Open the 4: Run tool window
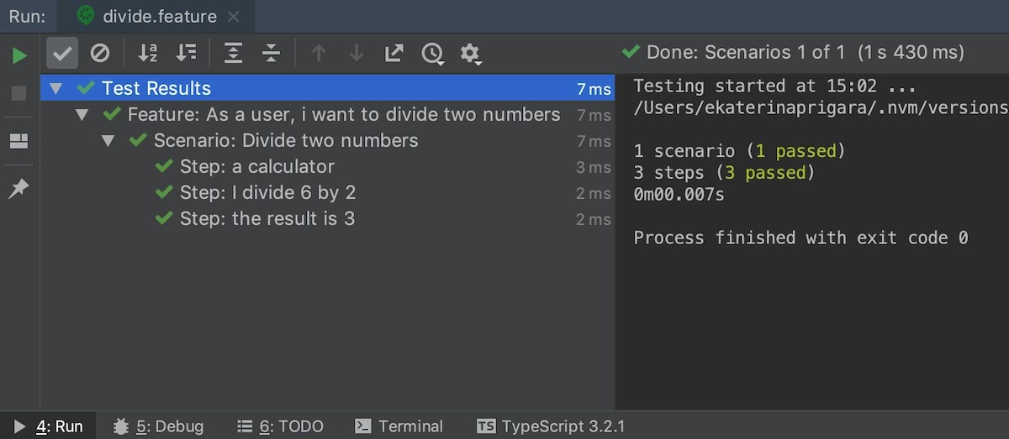Viewport: 1009px width, 439px height. pyautogui.click(x=48, y=426)
